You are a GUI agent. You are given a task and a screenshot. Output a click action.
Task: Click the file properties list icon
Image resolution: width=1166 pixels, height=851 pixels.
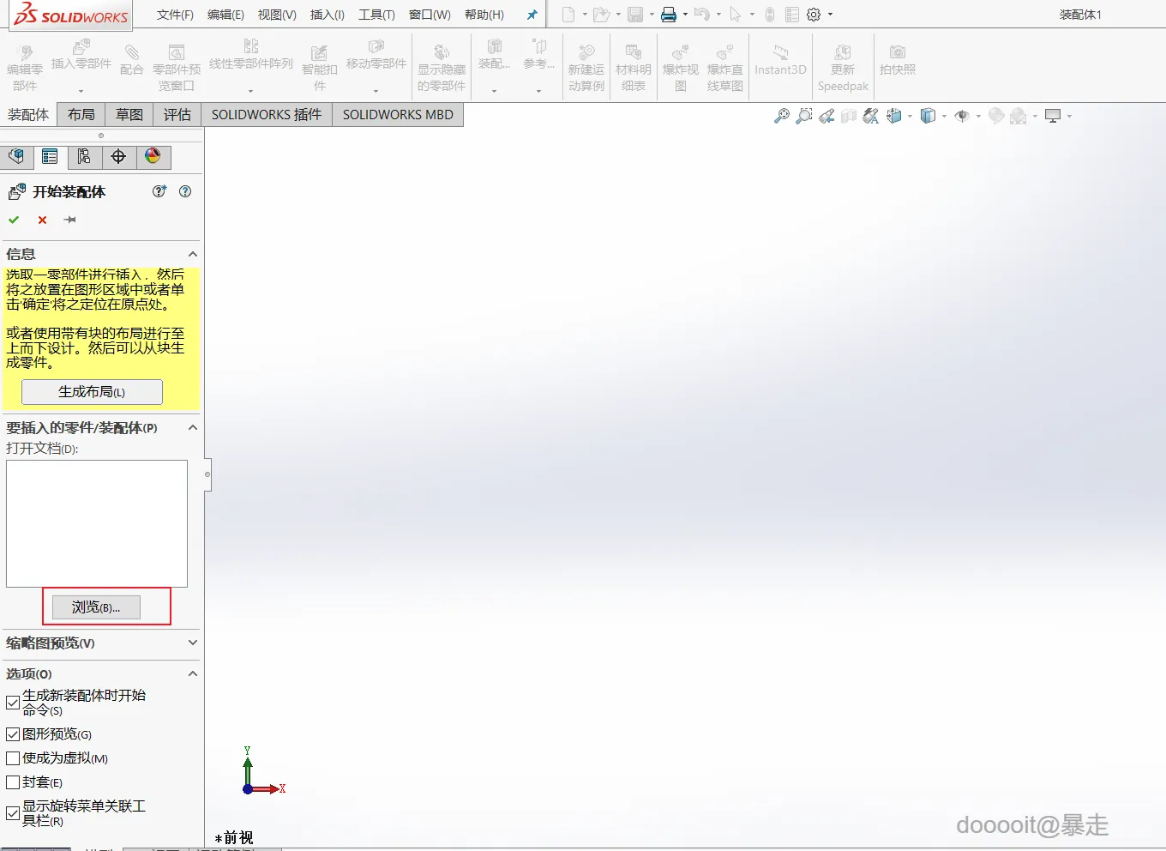pos(792,15)
